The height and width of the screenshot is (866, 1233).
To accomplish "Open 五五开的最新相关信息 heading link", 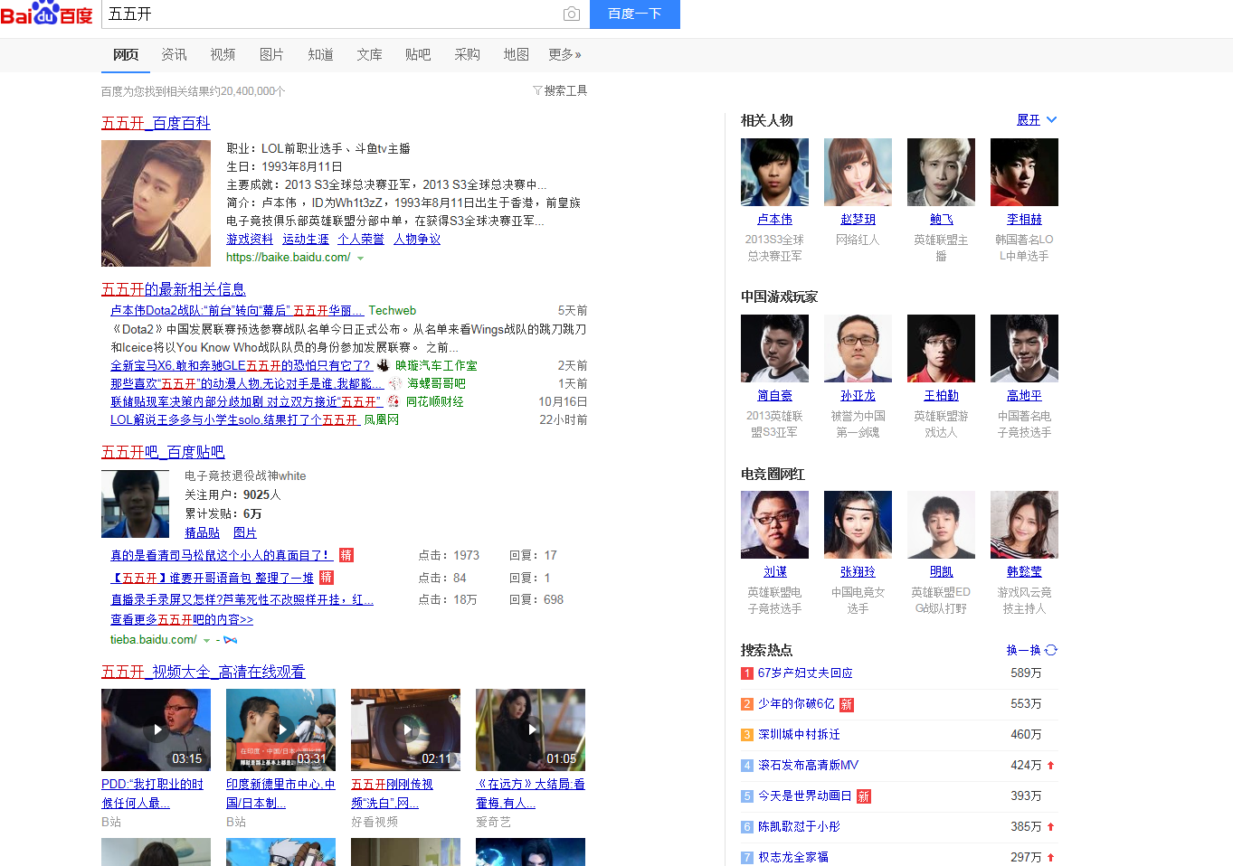I will click(174, 289).
